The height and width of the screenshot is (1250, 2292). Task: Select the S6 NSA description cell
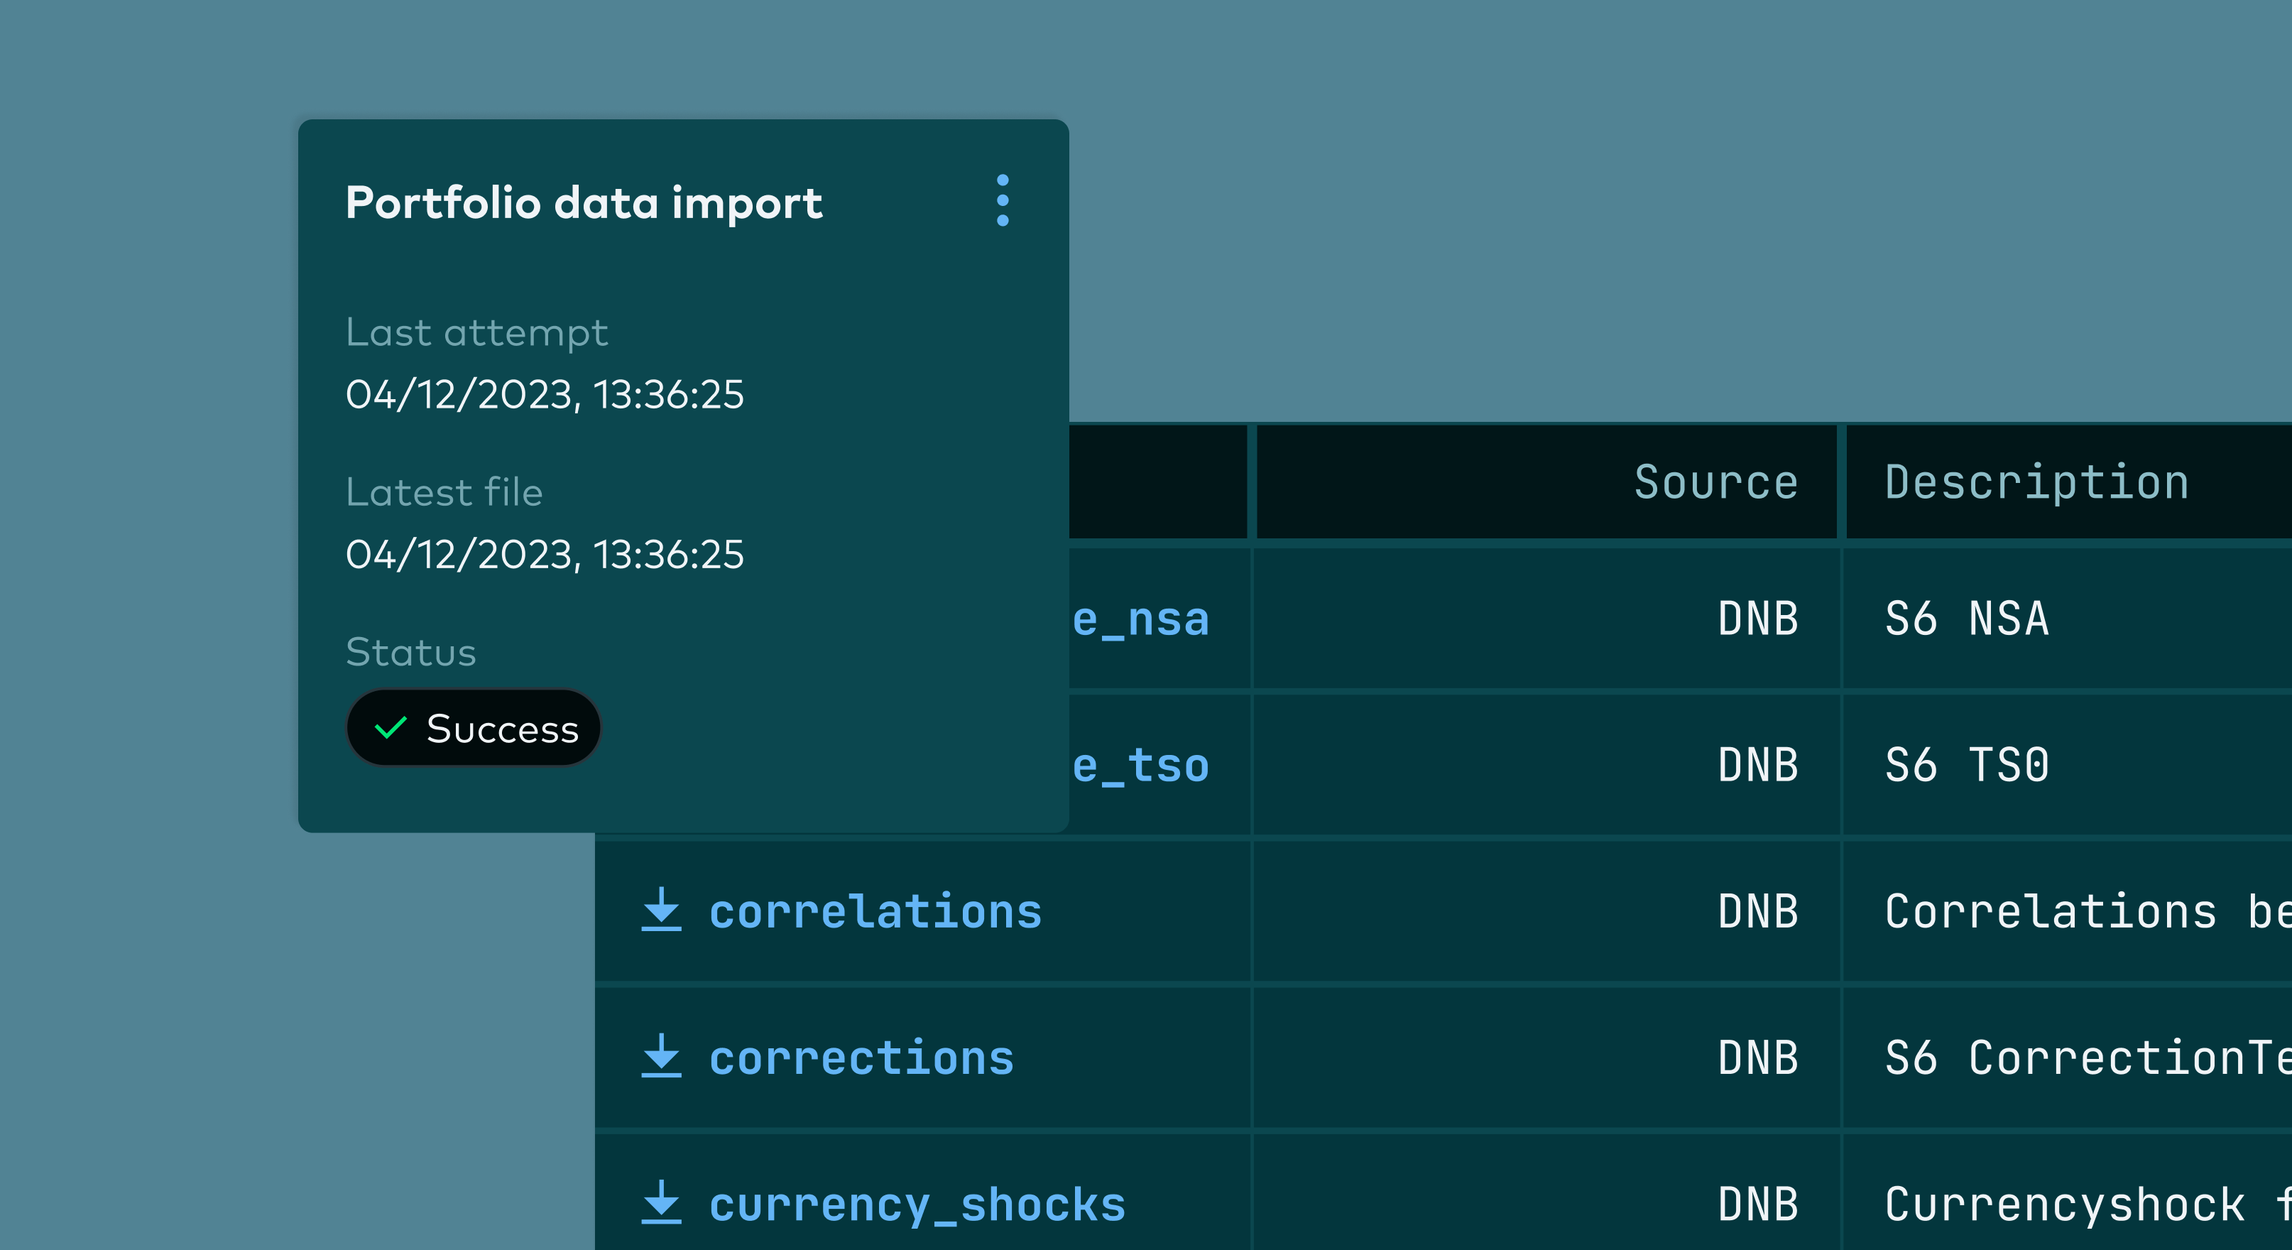pos(1966,619)
